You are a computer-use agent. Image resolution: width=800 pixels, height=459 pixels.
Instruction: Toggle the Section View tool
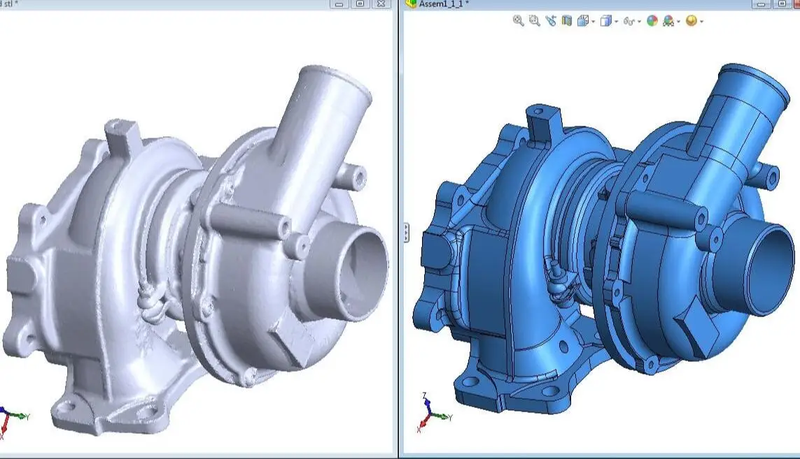coord(567,21)
